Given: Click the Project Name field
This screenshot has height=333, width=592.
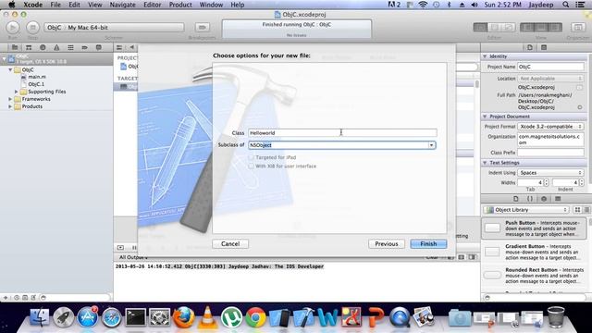Looking at the screenshot, I should click(550, 67).
